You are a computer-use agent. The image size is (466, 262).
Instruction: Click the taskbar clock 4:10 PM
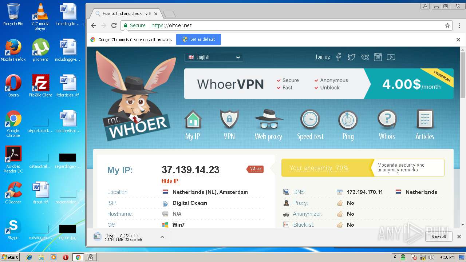pyautogui.click(x=447, y=257)
